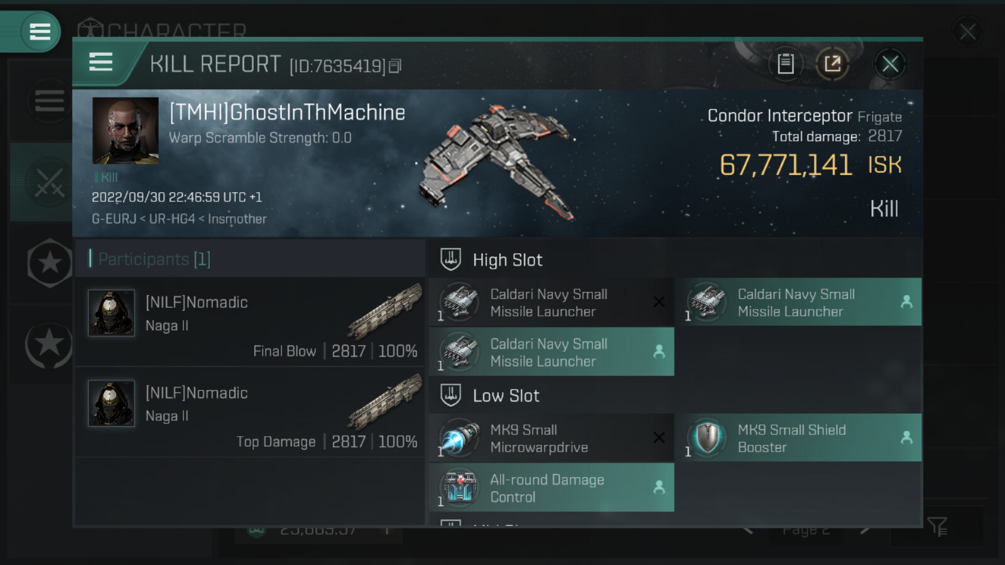
Task: Copy the kill report ID
Action: pos(394,66)
